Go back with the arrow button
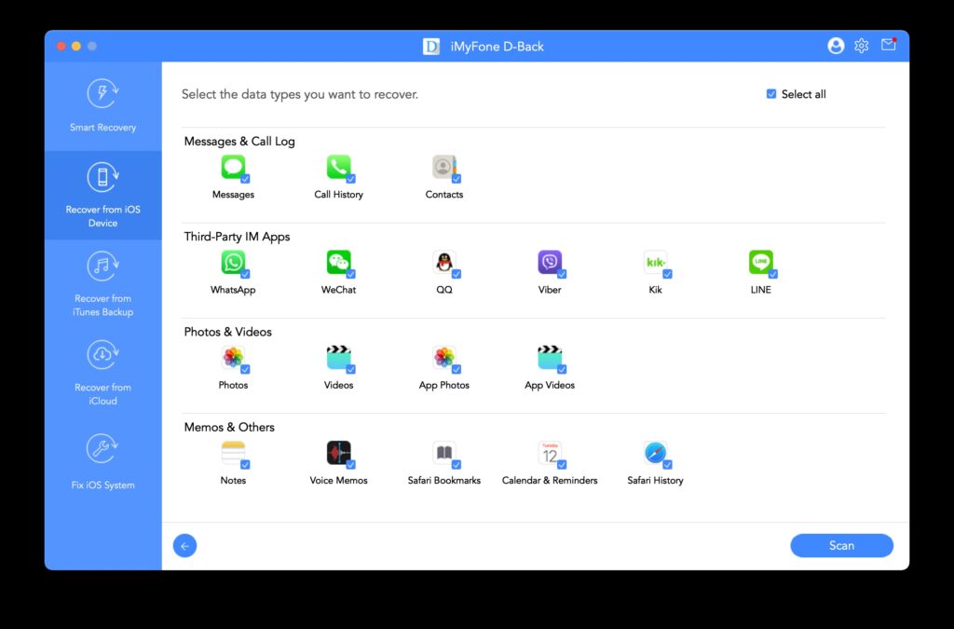The height and width of the screenshot is (629, 954). coord(185,546)
